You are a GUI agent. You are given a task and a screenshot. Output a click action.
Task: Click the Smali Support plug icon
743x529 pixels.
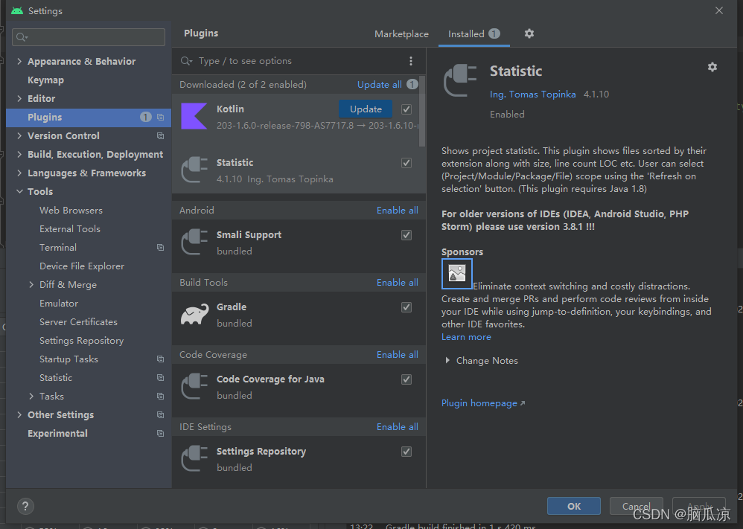pos(194,242)
